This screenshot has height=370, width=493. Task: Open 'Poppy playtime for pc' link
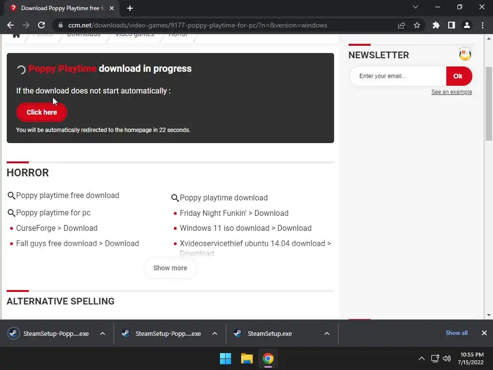point(53,212)
